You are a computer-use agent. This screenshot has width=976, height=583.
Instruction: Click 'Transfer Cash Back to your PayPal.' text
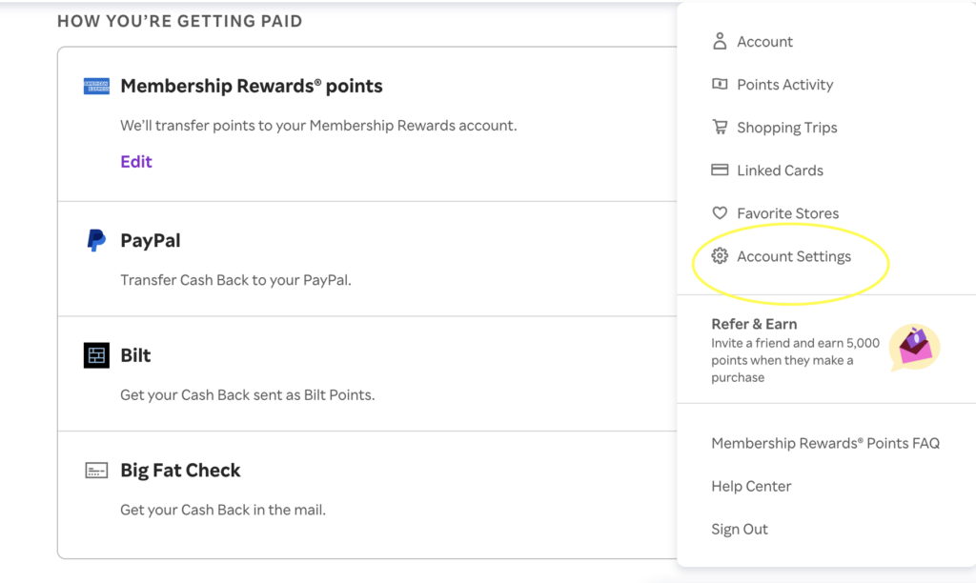click(x=235, y=280)
